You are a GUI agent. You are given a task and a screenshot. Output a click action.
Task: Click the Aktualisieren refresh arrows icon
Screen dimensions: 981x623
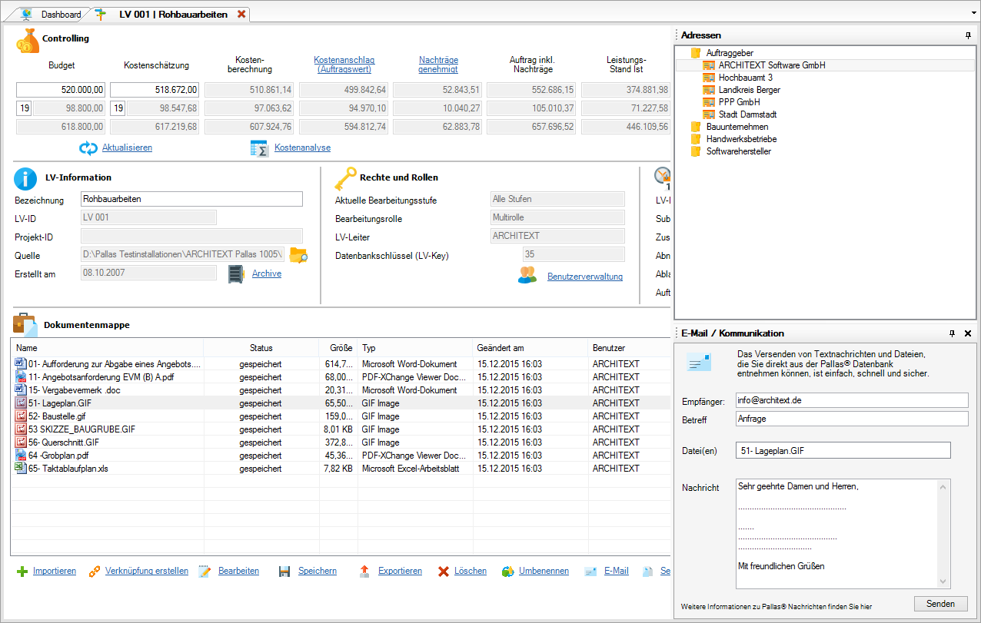(x=88, y=147)
